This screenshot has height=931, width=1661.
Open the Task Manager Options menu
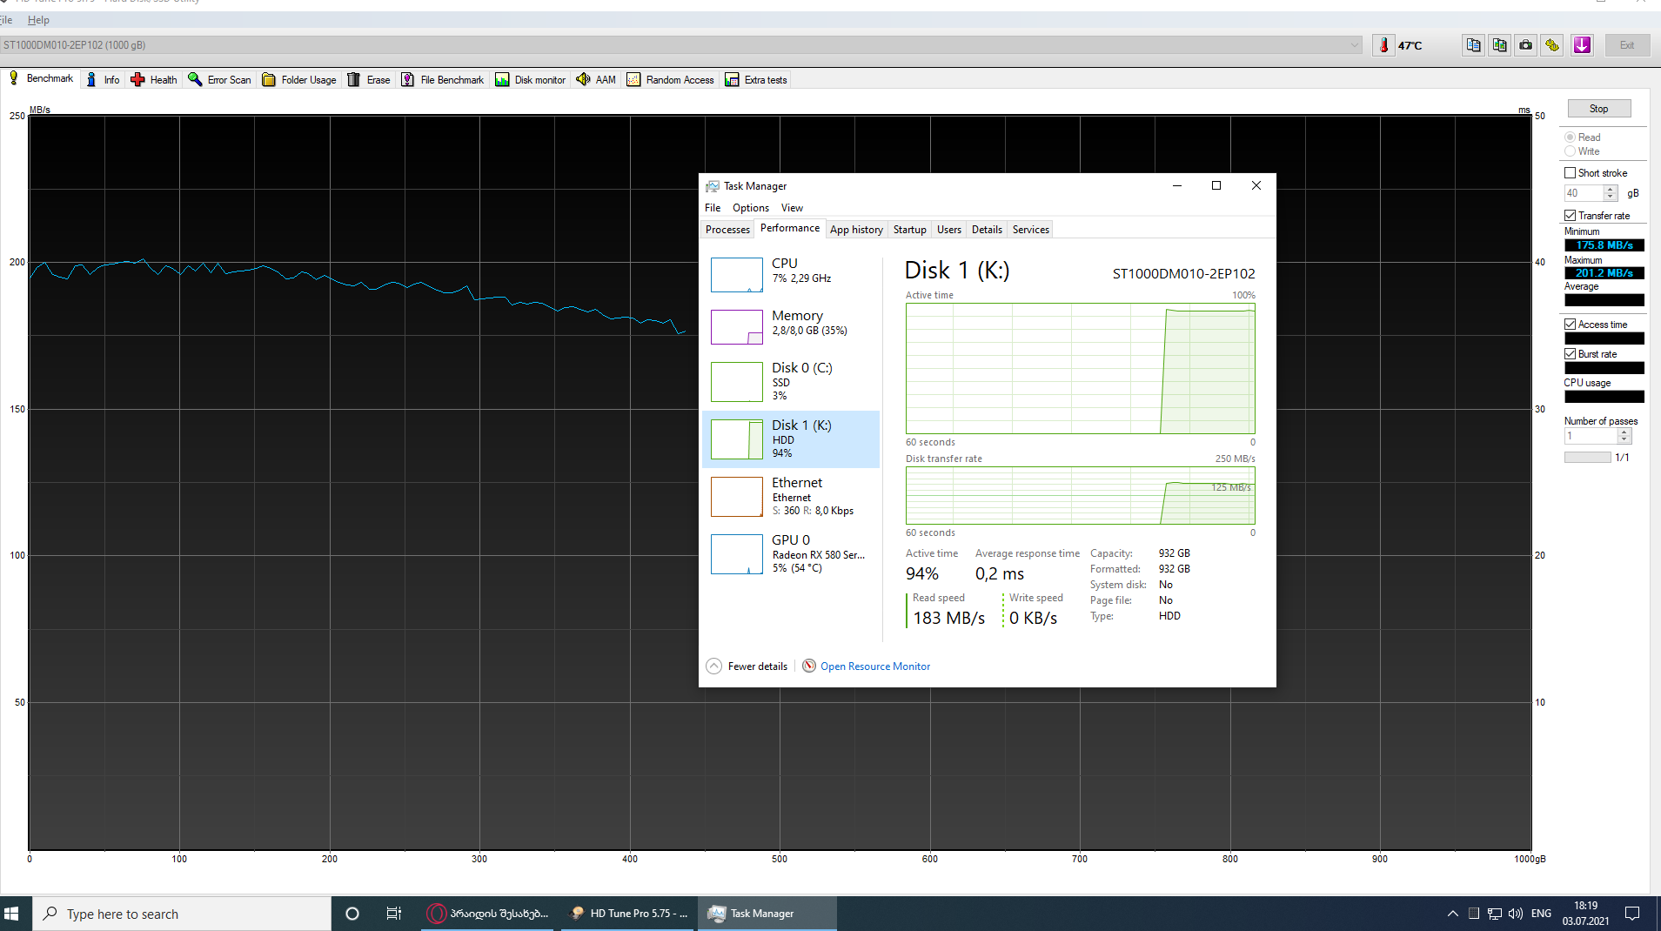[x=750, y=208]
